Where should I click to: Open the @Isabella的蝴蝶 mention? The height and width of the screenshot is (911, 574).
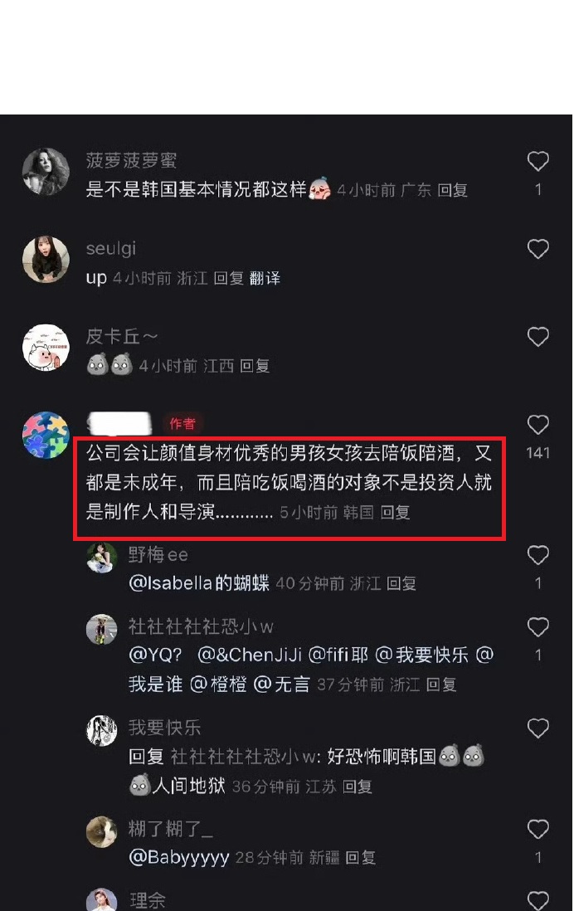coord(199,583)
